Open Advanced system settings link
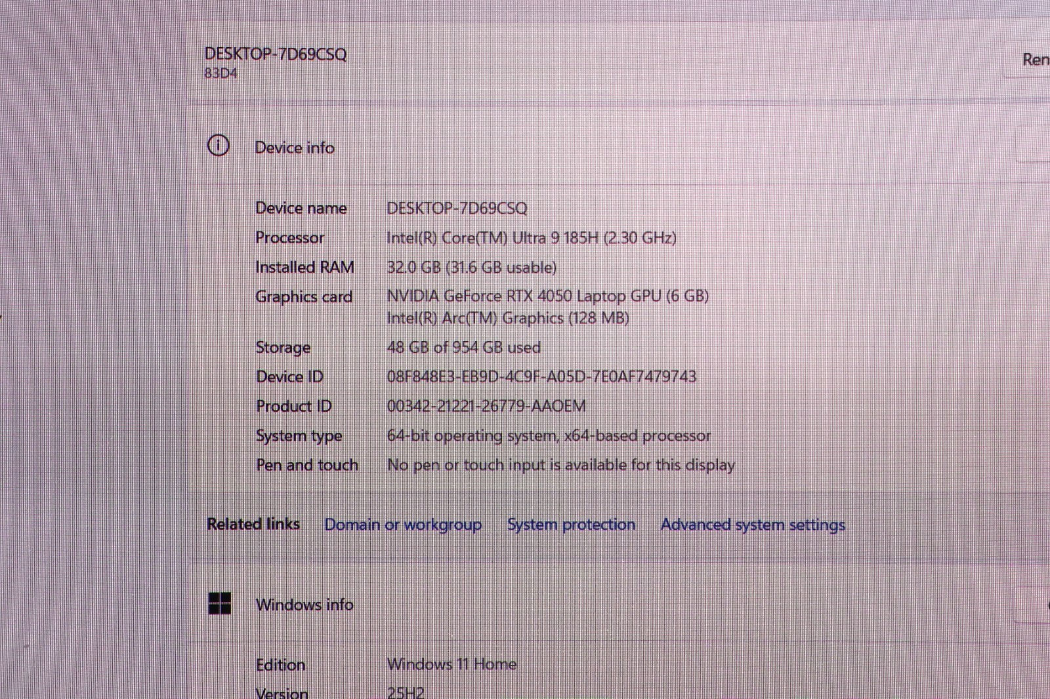The width and height of the screenshot is (1050, 699). click(753, 525)
